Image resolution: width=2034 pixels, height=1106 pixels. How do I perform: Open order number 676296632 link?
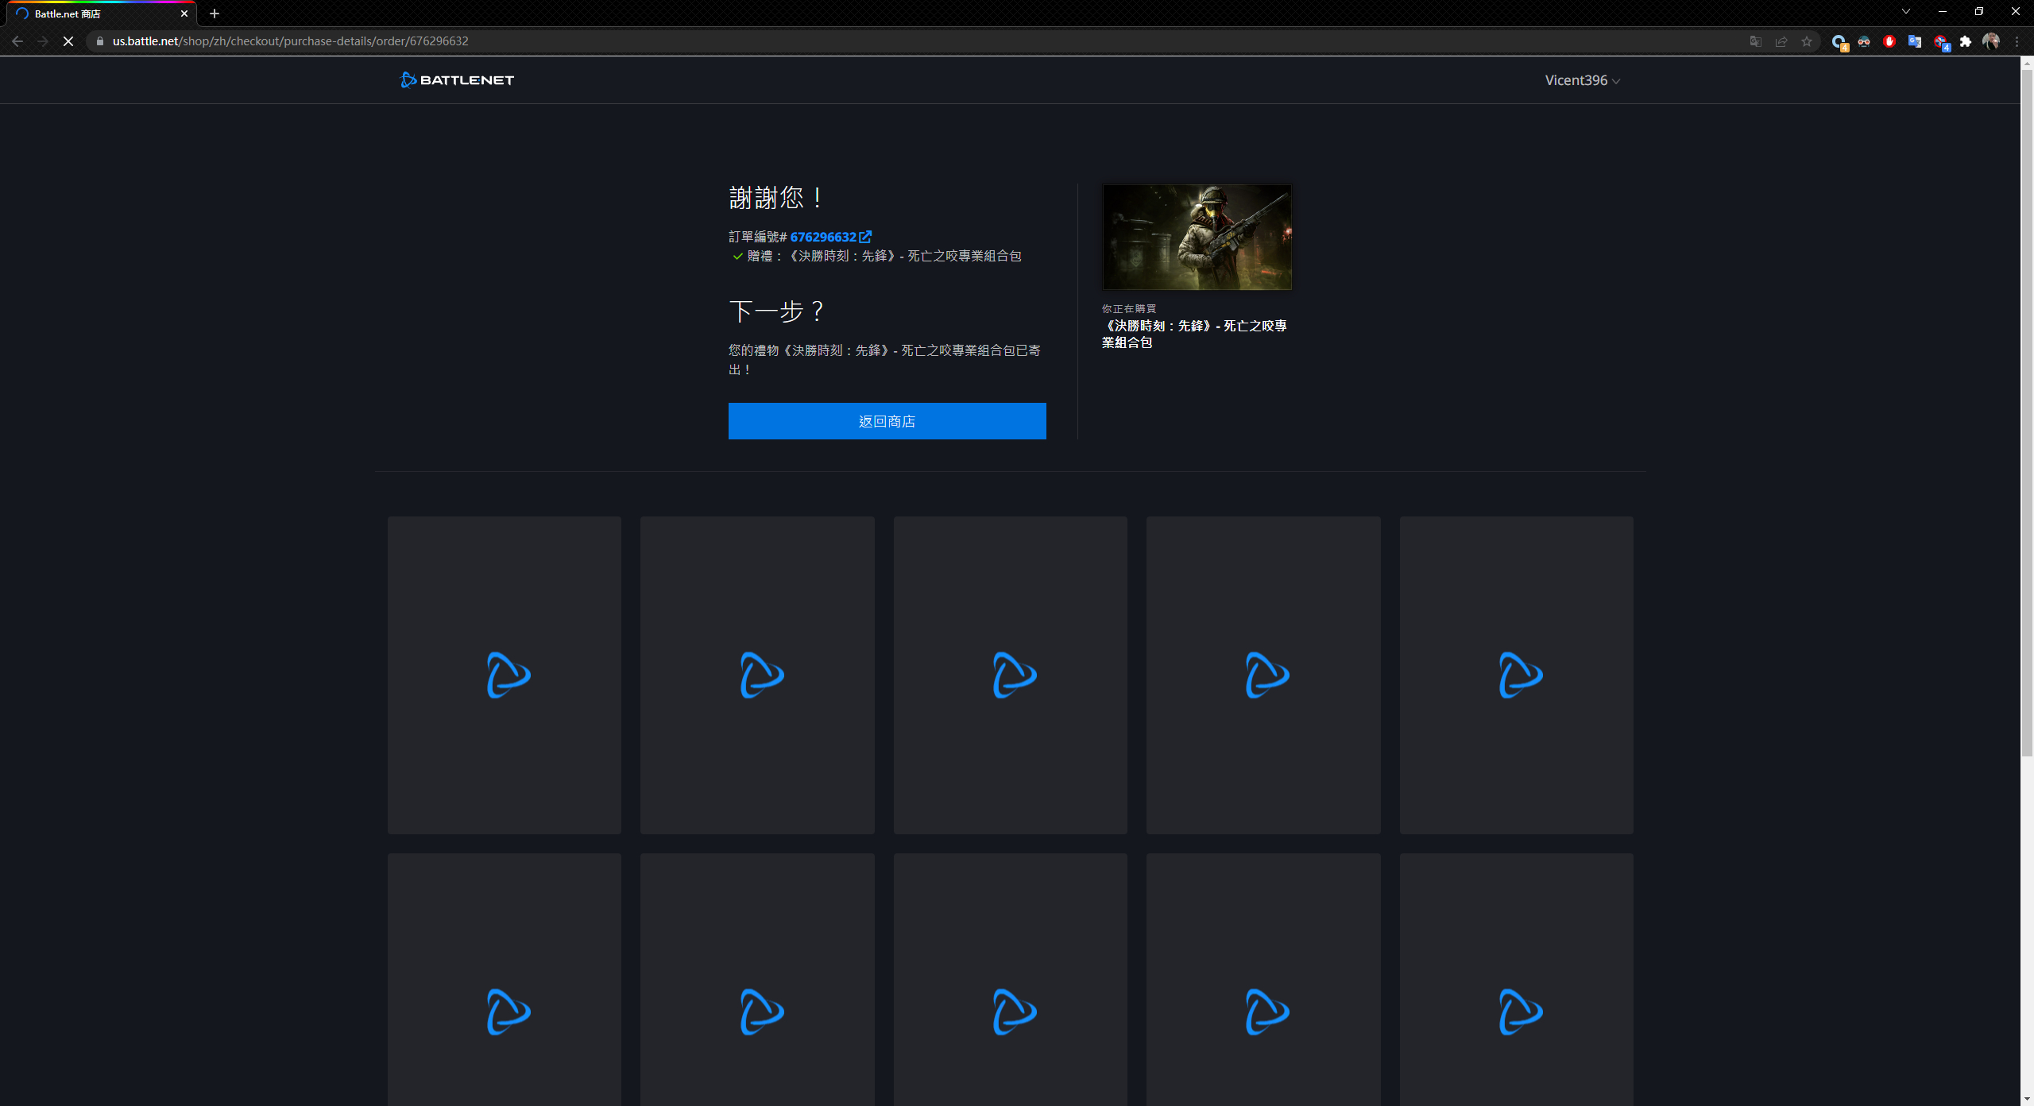coord(823,237)
